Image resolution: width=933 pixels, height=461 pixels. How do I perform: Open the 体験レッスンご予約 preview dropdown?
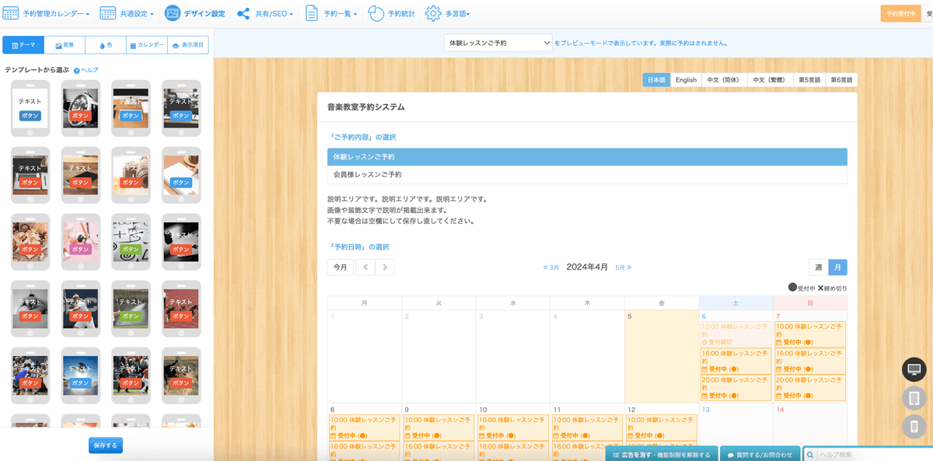pyautogui.click(x=498, y=44)
